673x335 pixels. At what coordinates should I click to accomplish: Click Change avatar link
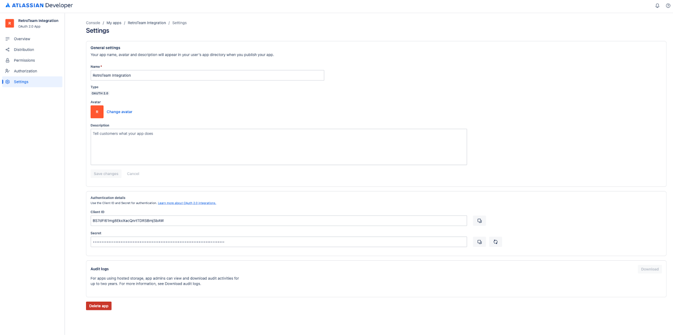(x=119, y=112)
